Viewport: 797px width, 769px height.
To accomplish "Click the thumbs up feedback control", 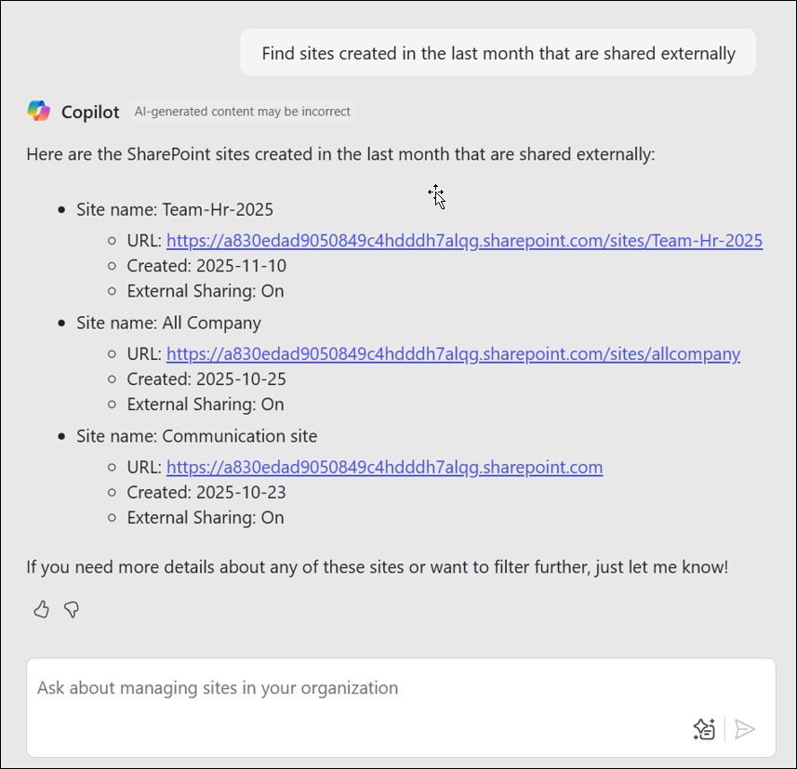I will [41, 609].
